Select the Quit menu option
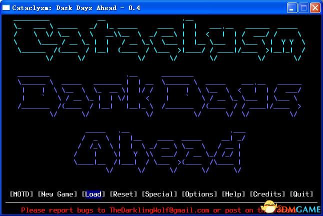This screenshot has width=323, height=216. [301, 194]
